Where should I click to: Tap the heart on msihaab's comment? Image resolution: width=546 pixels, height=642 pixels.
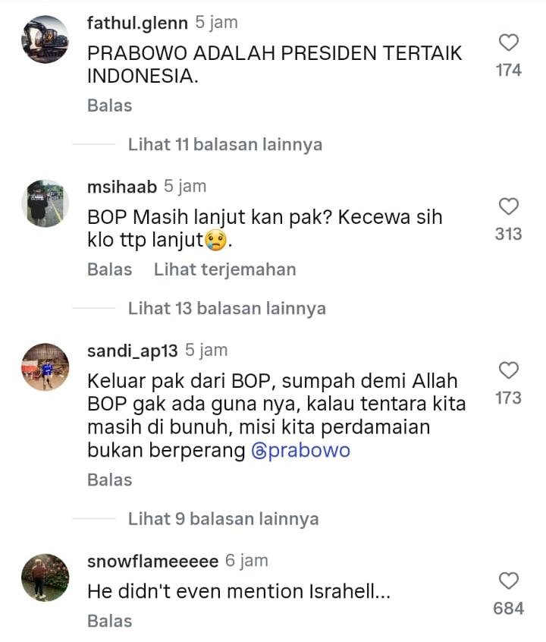tap(509, 206)
